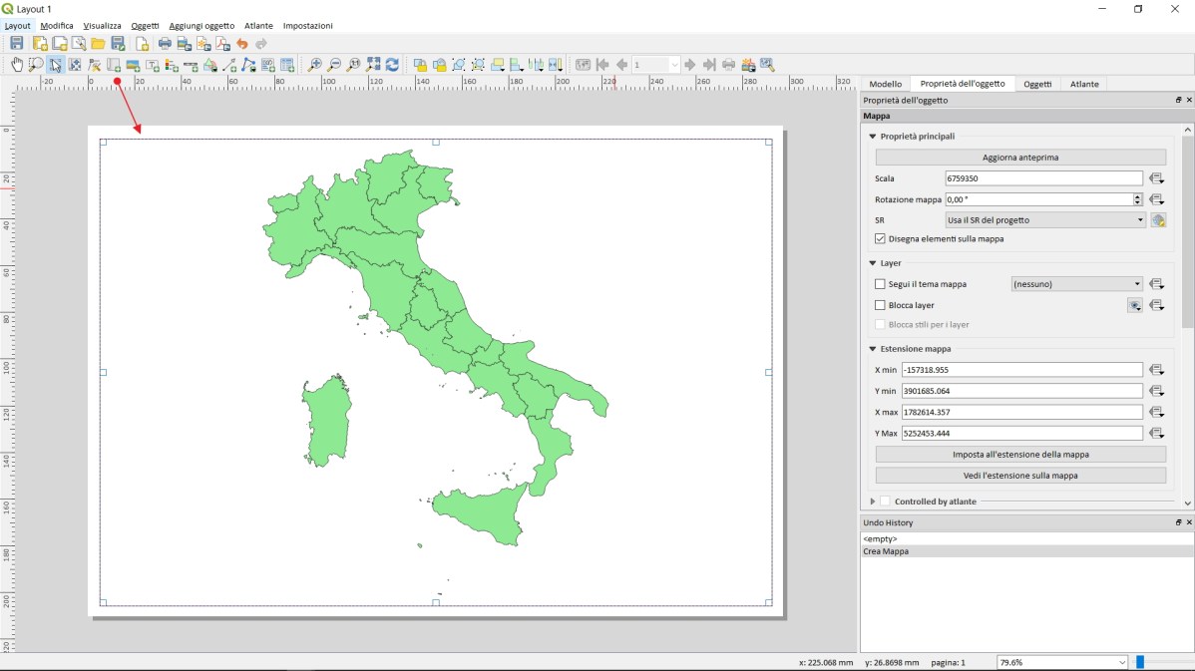Open the Atlante menu
The height and width of the screenshot is (671, 1195).
pos(258,25)
